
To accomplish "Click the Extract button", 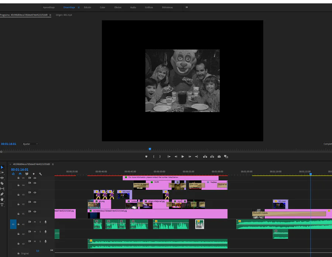I will pyautogui.click(x=212, y=157).
